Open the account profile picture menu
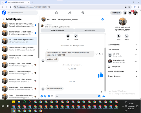141x113 pixels. click(135, 13)
